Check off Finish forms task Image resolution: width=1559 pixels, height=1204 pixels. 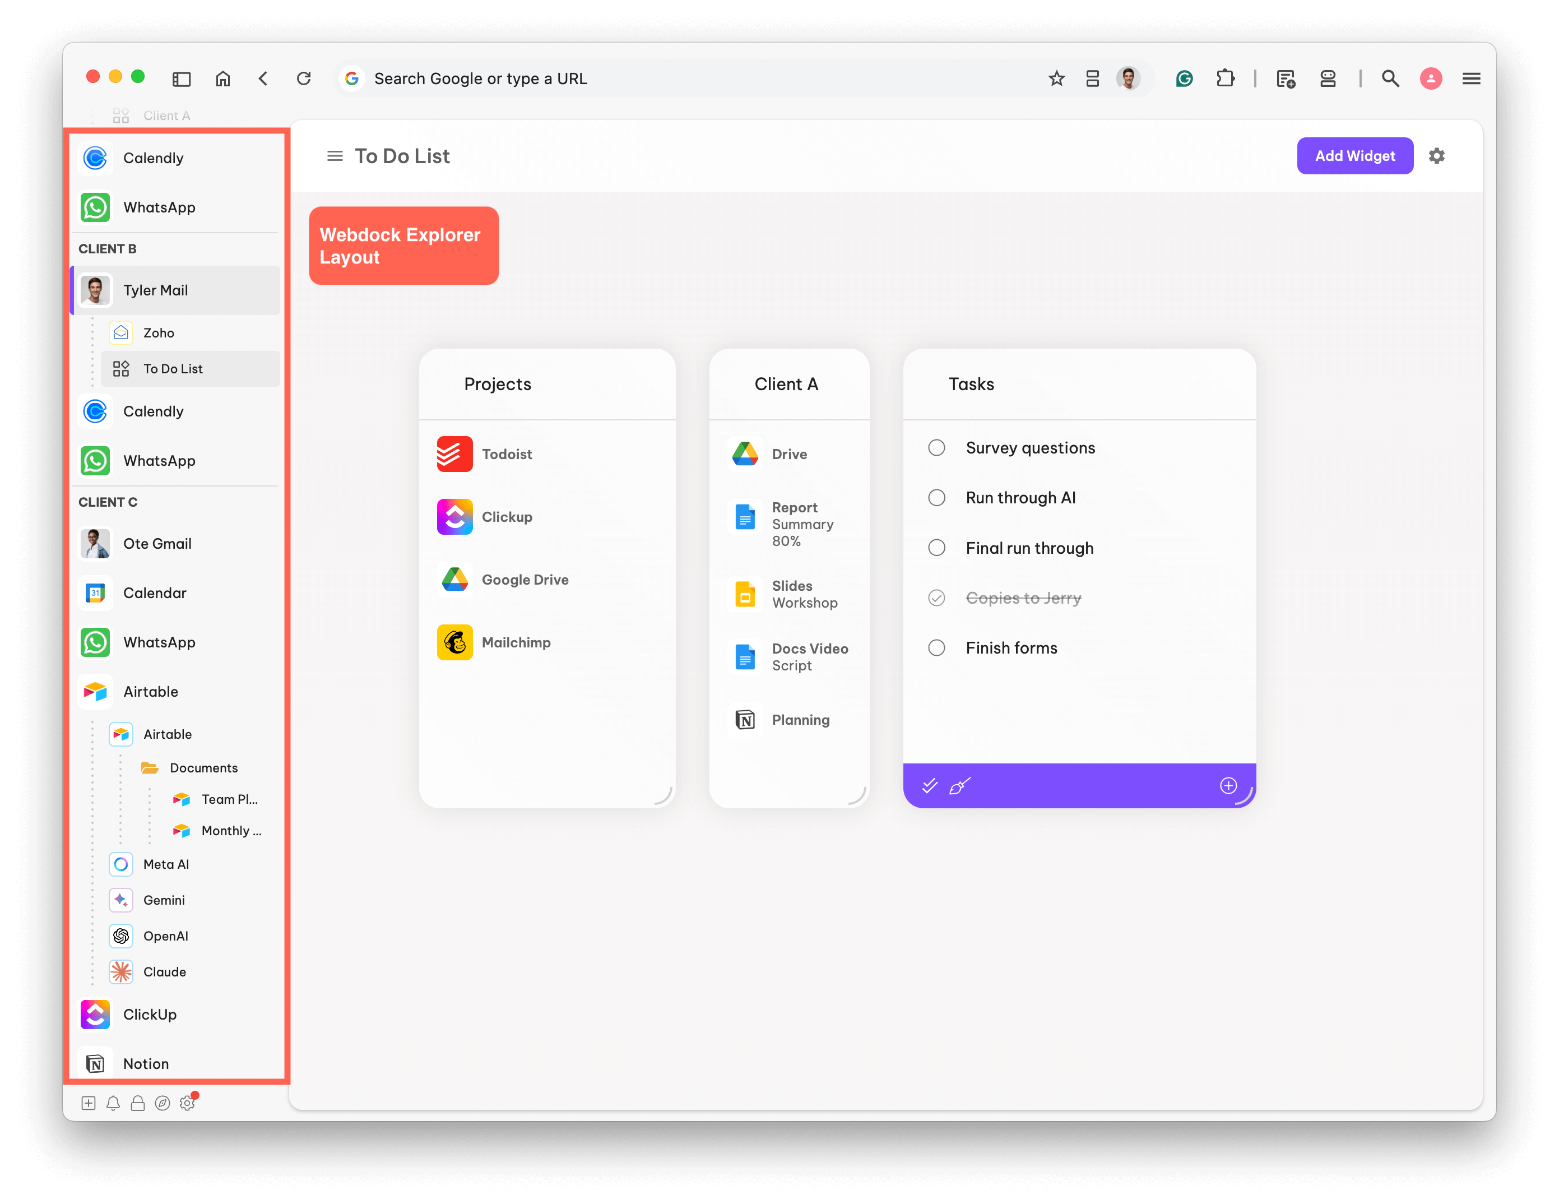pyautogui.click(x=936, y=648)
